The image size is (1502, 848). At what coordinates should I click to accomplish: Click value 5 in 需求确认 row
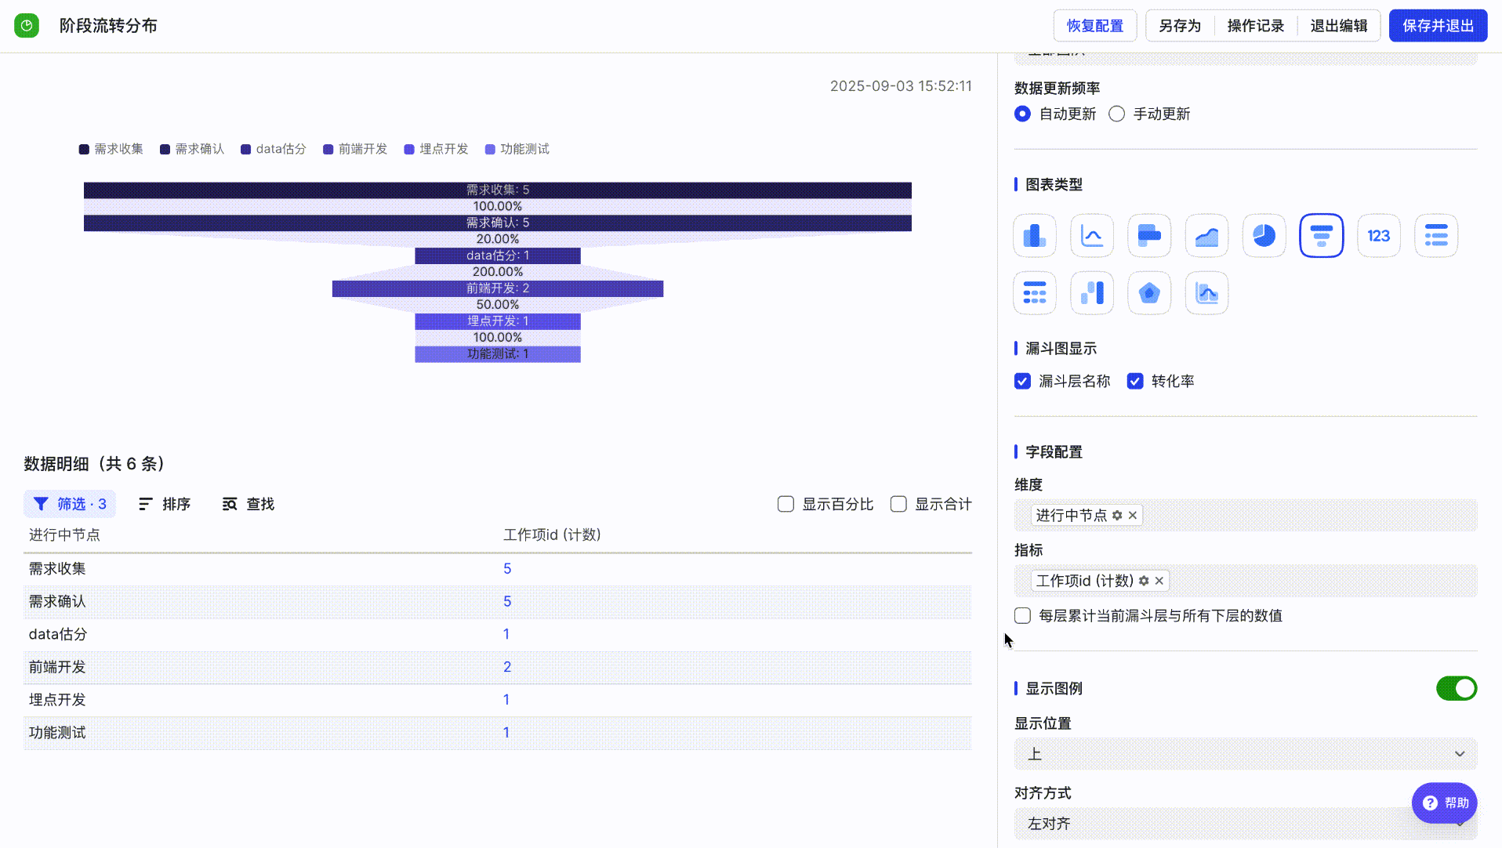[507, 602]
